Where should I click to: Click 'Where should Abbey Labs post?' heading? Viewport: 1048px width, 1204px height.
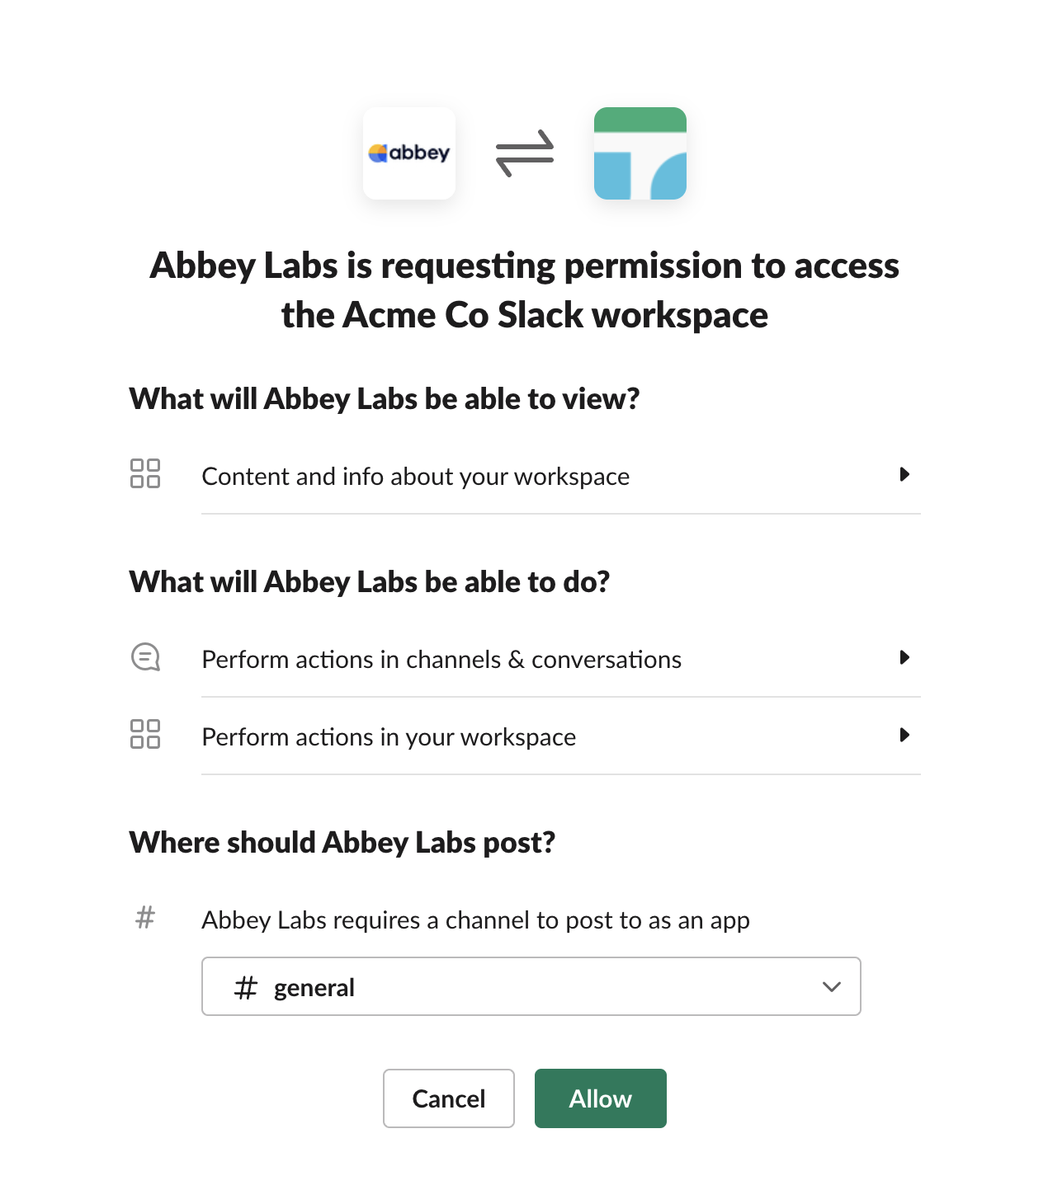342,843
